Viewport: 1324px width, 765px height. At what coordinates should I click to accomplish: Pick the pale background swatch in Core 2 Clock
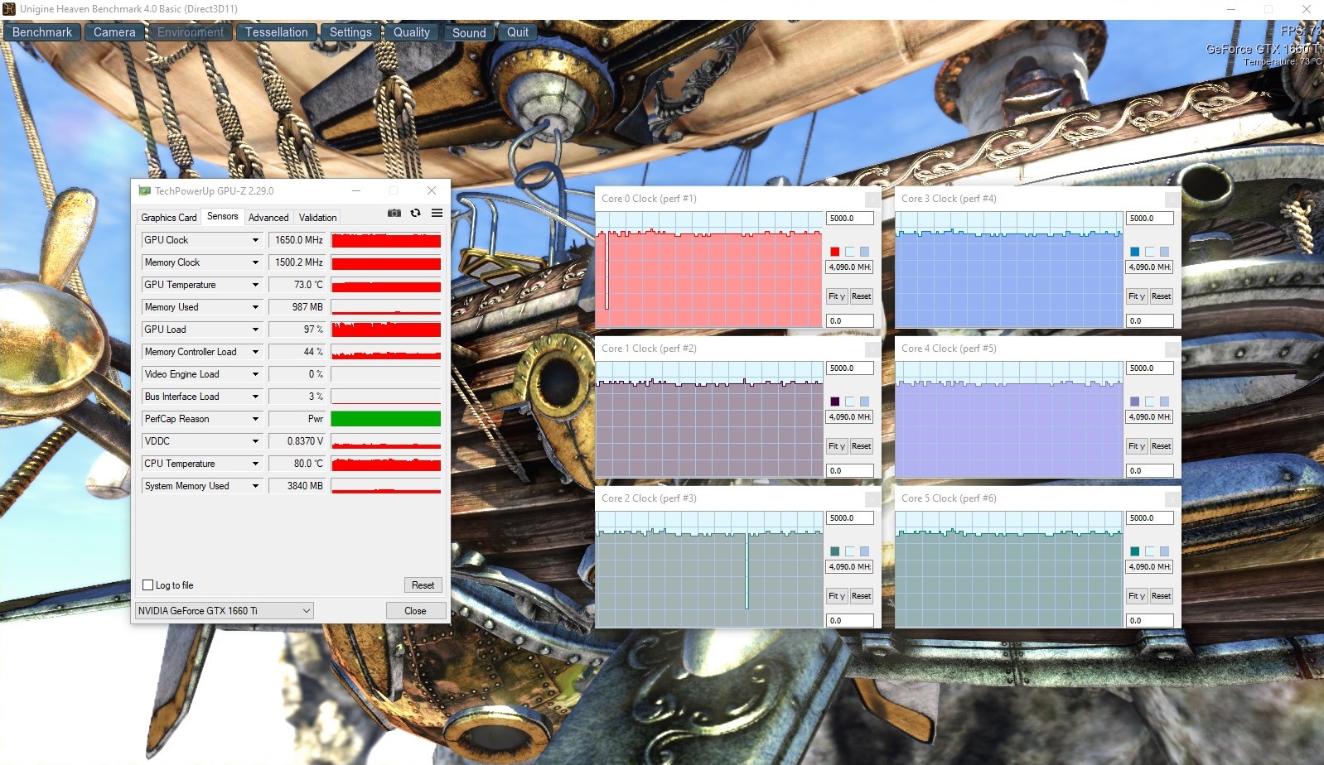[849, 551]
